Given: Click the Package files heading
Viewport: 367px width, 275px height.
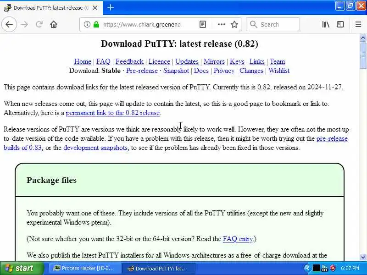Looking at the screenshot, I should (51, 180).
